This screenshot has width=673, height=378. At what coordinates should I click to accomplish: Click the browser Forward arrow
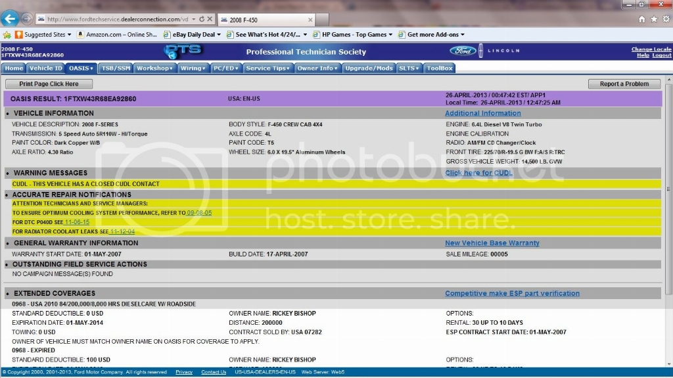tap(26, 19)
